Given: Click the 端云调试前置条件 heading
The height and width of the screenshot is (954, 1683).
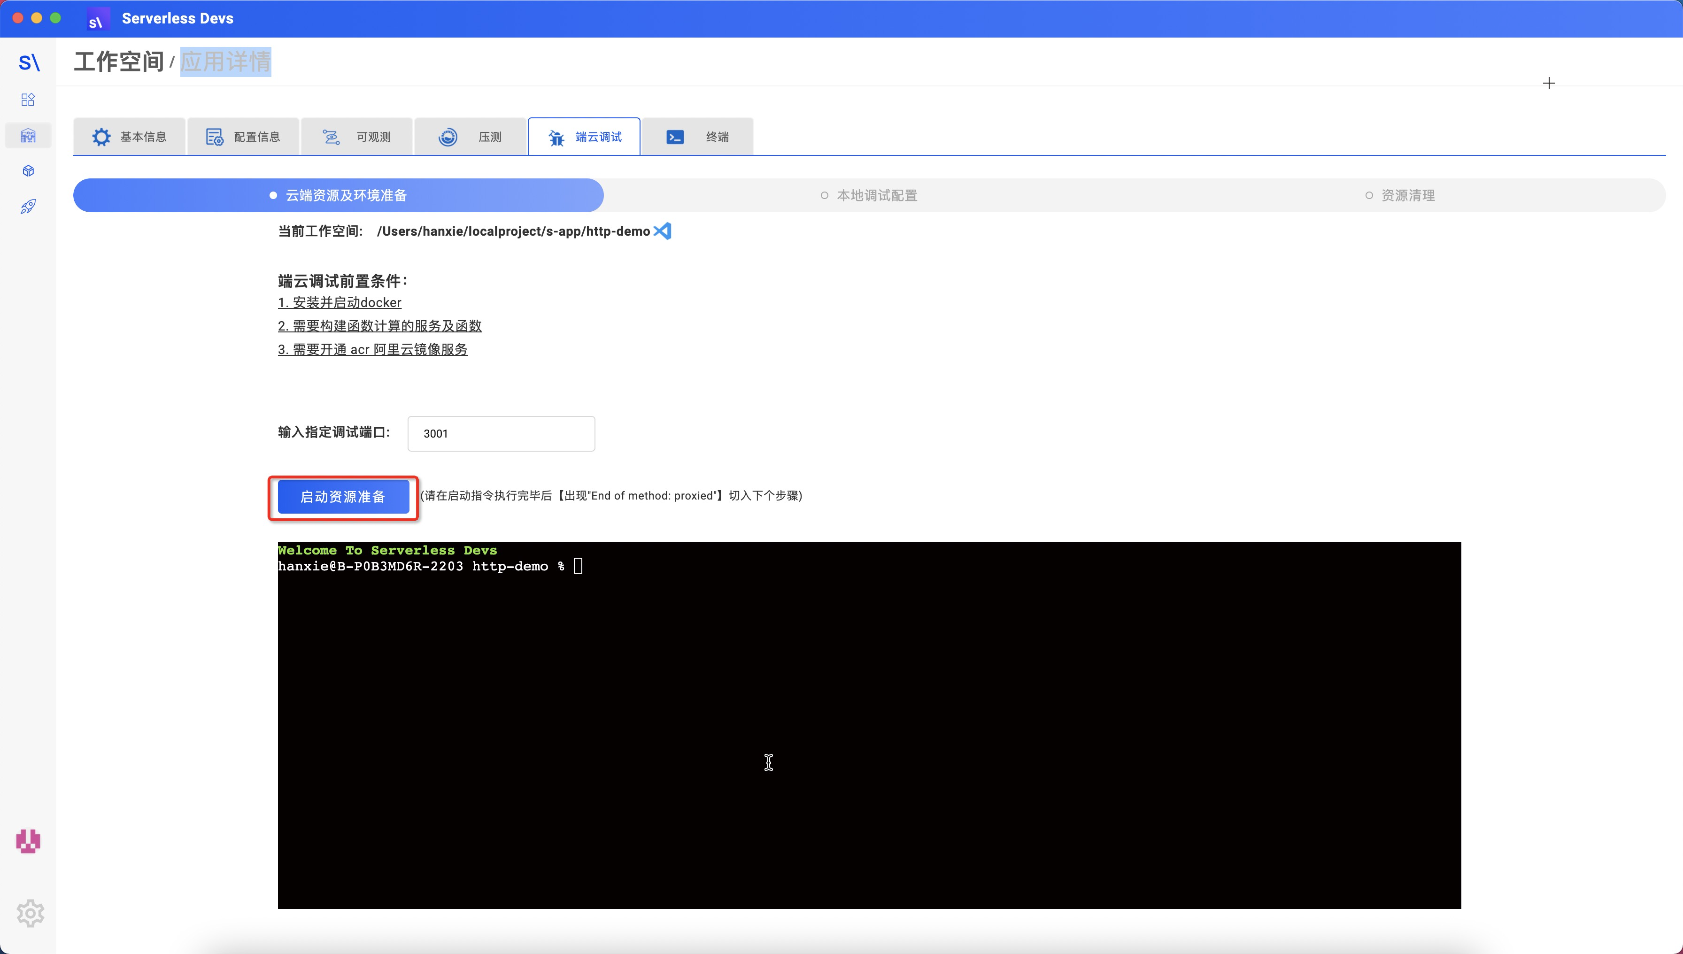Looking at the screenshot, I should click(x=343, y=281).
